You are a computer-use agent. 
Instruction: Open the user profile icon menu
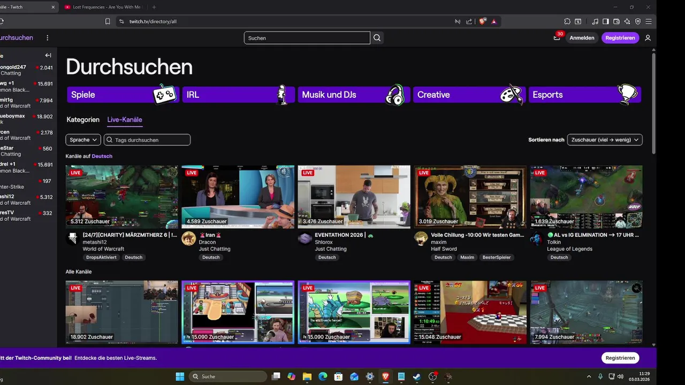tap(648, 38)
